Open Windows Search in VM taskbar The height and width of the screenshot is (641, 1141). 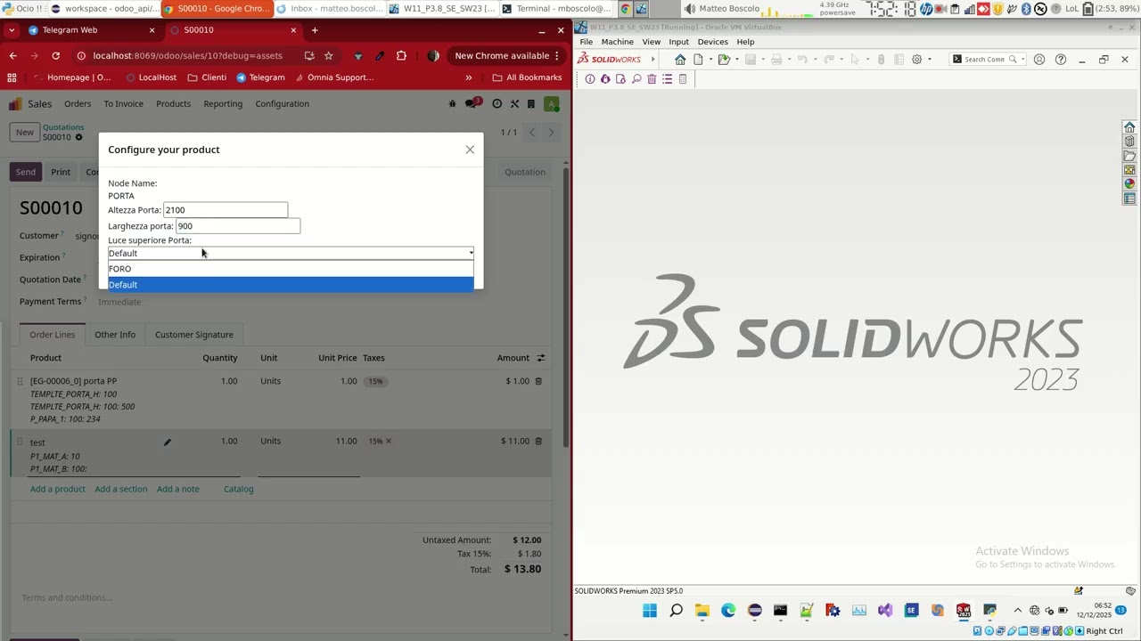pos(676,611)
